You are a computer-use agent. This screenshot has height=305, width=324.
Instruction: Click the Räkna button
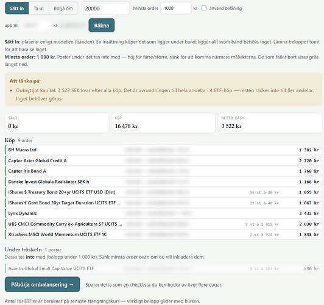pyautogui.click(x=102, y=26)
